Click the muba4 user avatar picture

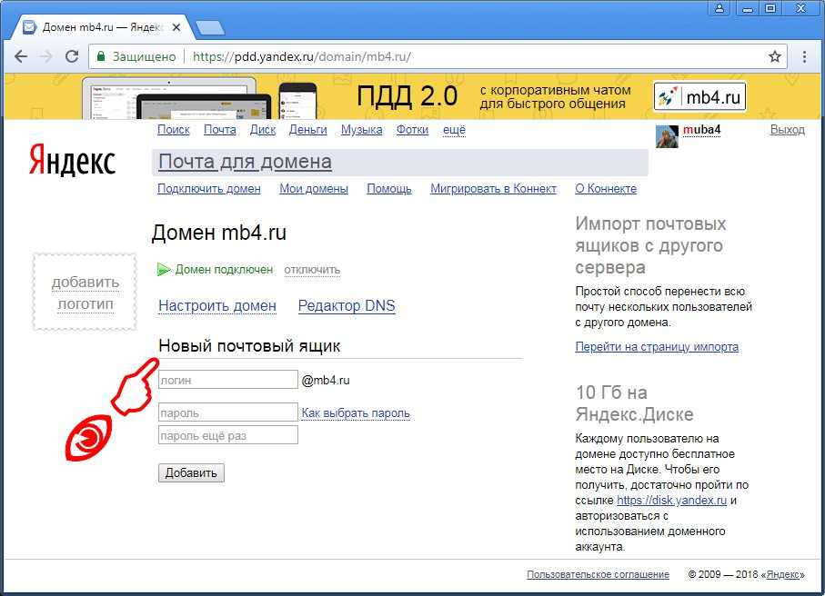click(x=667, y=136)
